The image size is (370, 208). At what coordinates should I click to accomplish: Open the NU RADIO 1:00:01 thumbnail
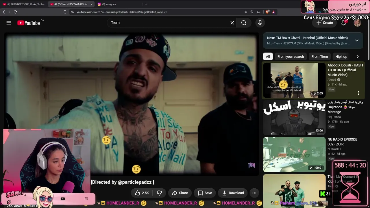click(x=294, y=155)
